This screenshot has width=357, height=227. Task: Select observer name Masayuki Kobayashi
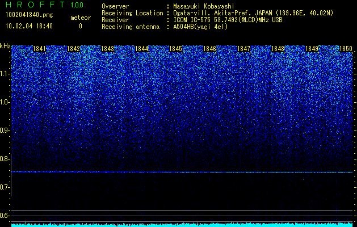click(x=204, y=6)
